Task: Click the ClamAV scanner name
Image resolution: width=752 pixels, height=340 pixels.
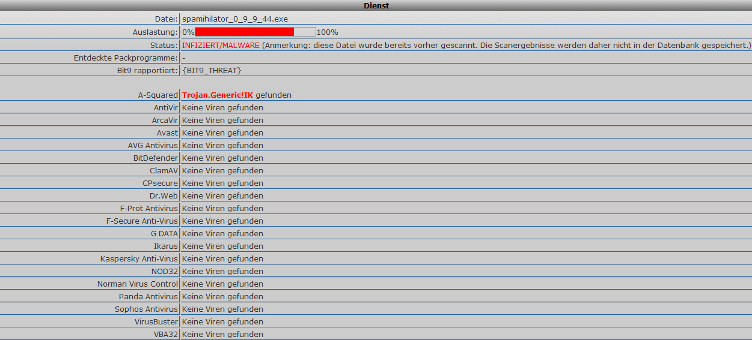Action: 164,170
